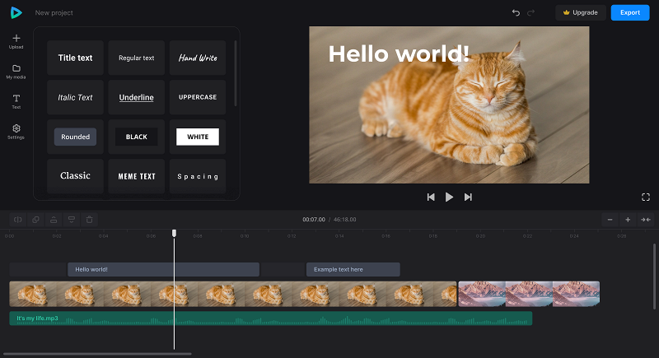Bring the selected layer forward
Screen dimensions: 659x358
click(x=54, y=220)
